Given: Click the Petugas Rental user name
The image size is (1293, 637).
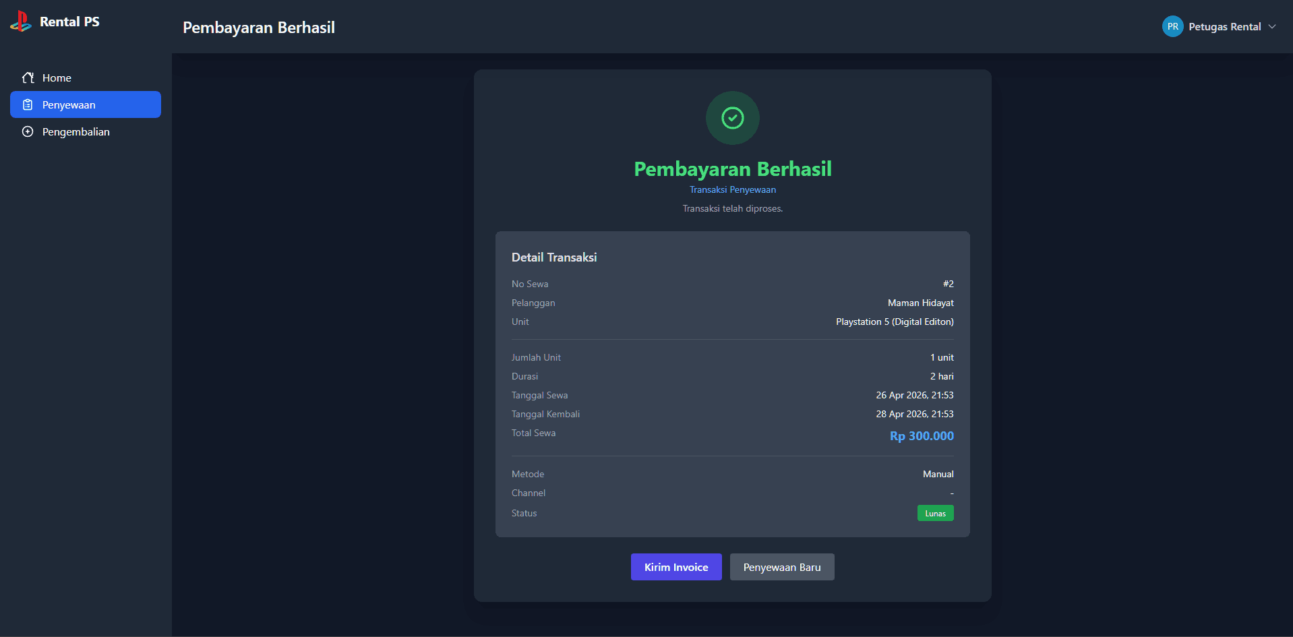Looking at the screenshot, I should tap(1225, 26).
